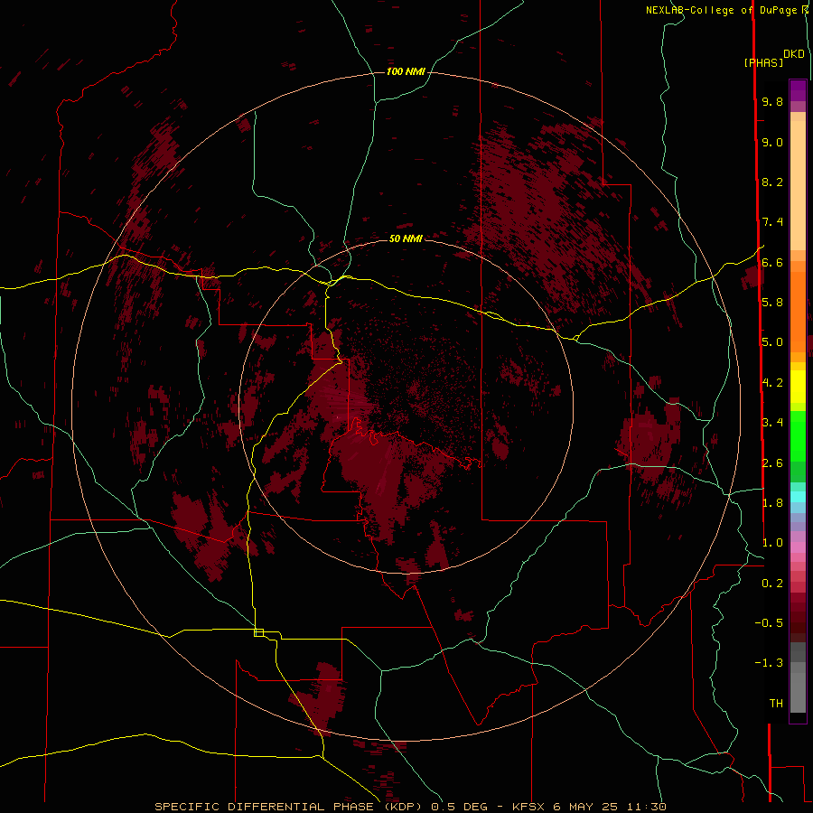Click the DKD unit label above color scale
The width and height of the screenshot is (813, 813).
(794, 54)
